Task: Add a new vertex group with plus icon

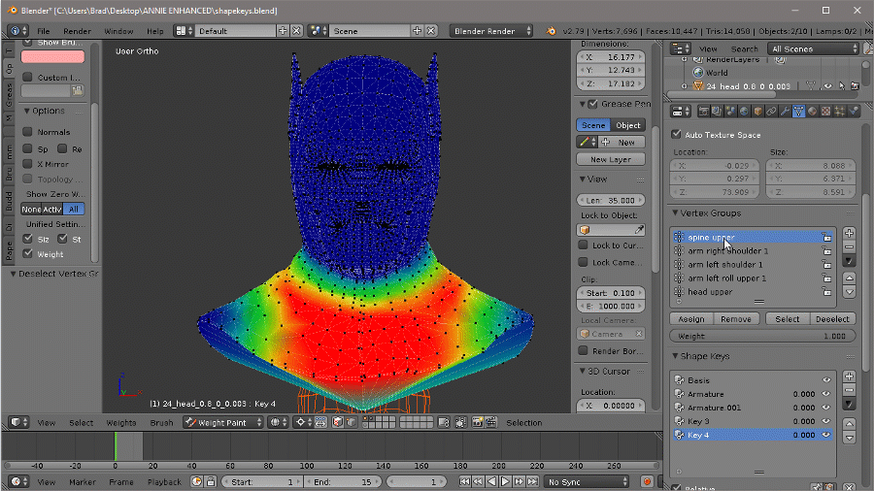Action: (x=849, y=233)
